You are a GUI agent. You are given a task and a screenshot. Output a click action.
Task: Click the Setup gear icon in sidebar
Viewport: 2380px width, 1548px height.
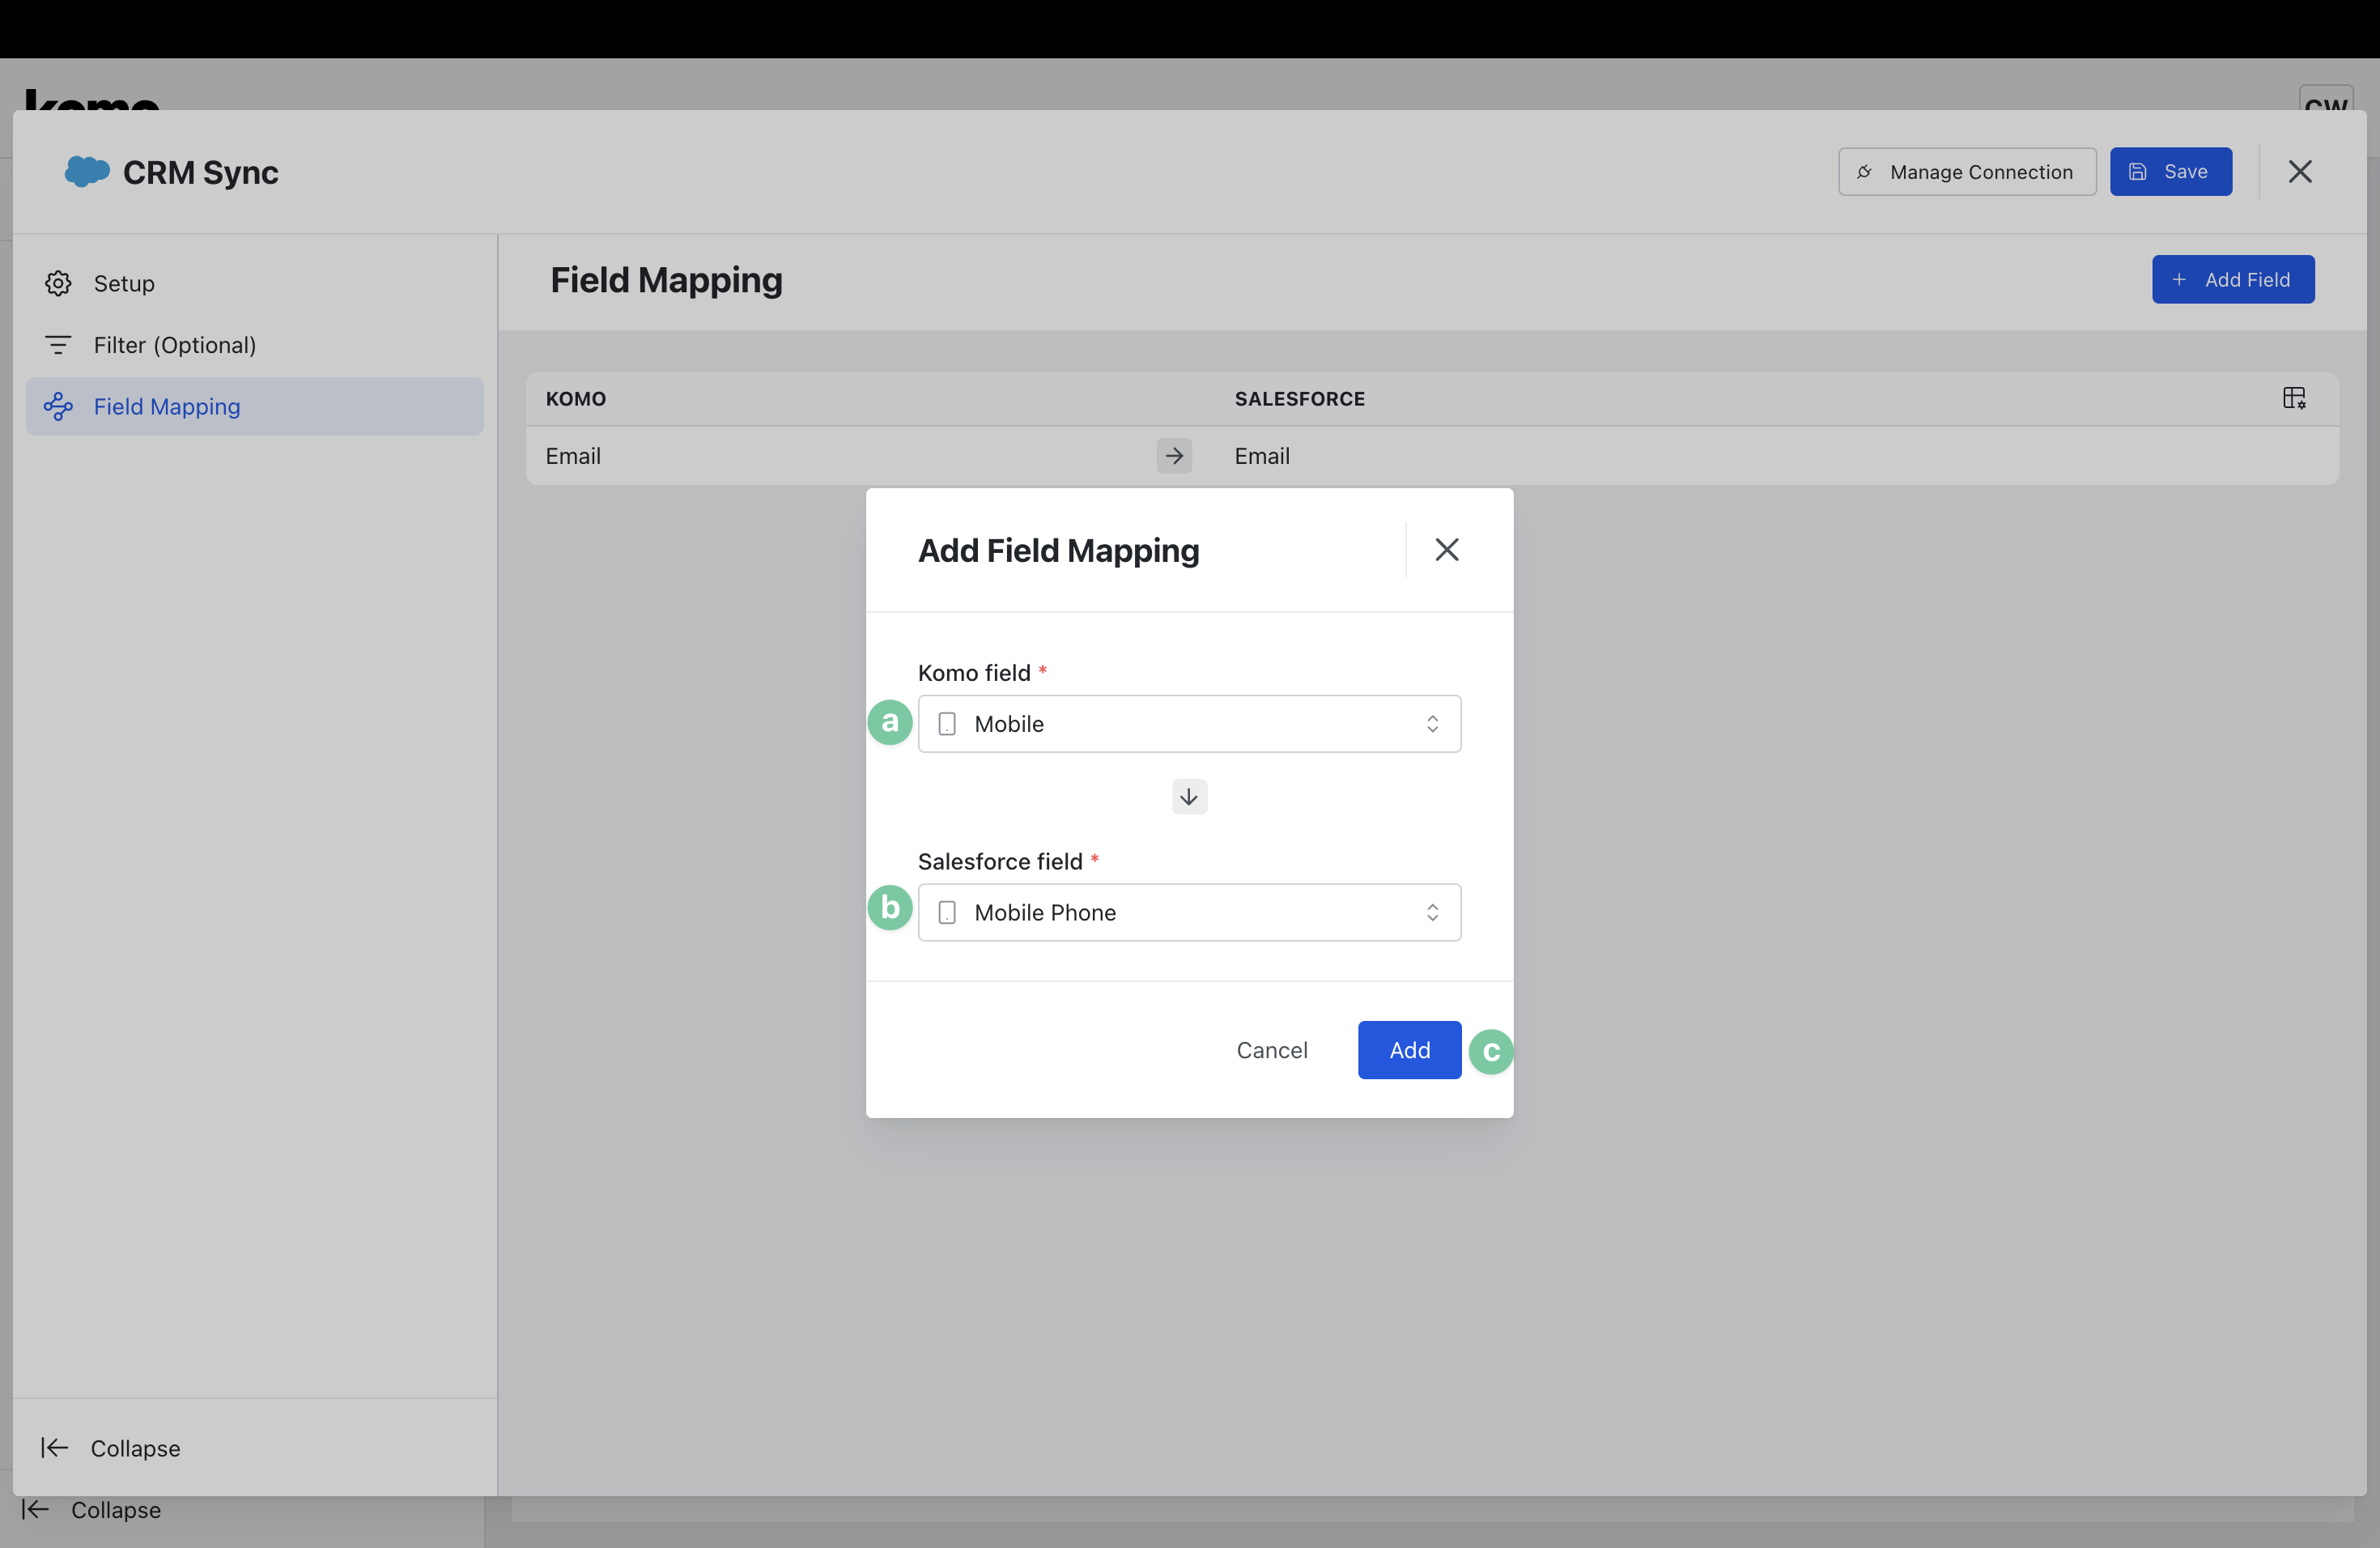(58, 284)
